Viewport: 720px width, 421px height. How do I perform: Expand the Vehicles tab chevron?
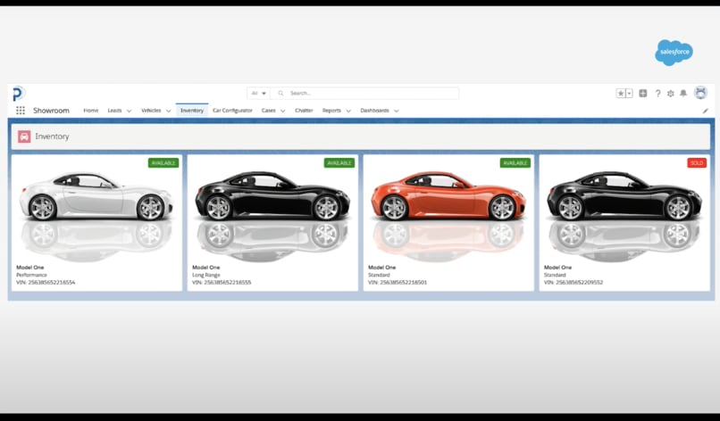[x=169, y=111]
